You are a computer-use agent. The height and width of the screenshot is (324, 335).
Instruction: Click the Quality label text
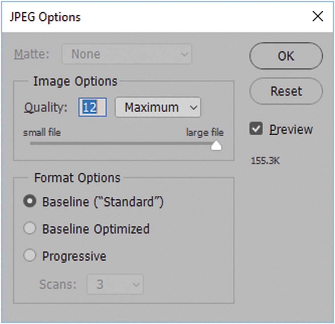point(46,108)
